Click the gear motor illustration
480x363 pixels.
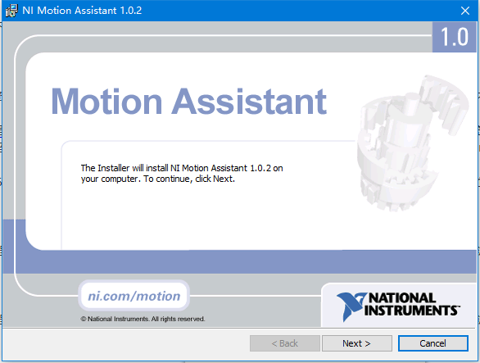click(412, 143)
